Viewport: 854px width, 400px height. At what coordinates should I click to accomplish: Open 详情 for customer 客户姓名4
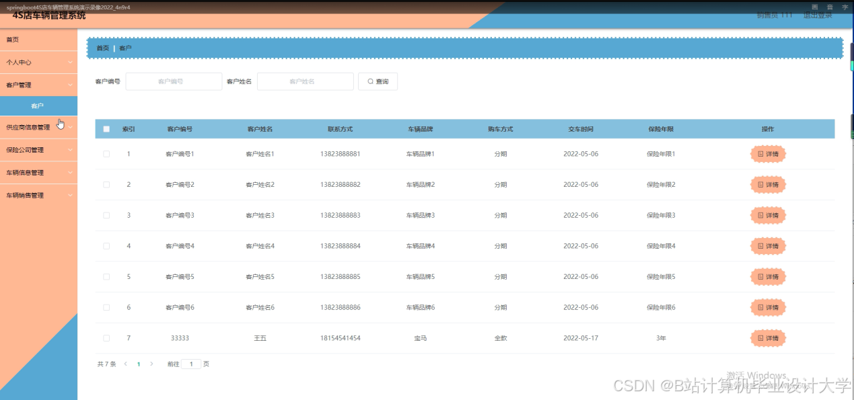[768, 246]
